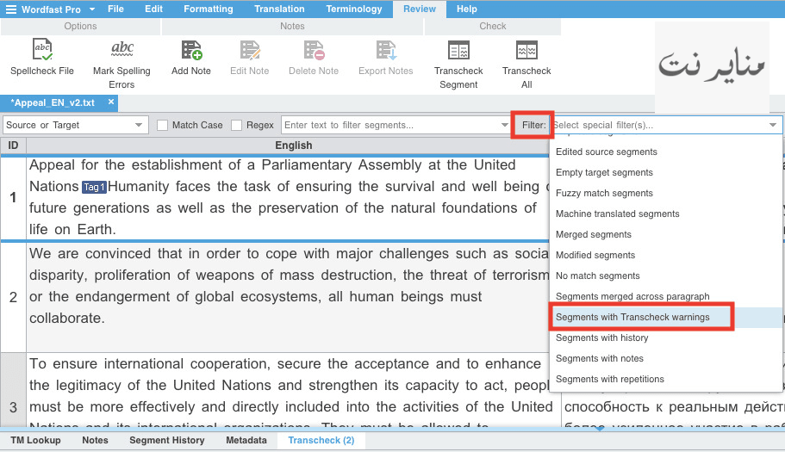Run Spellcheck File tool
Viewport: 785px width, 452px height.
(x=42, y=50)
